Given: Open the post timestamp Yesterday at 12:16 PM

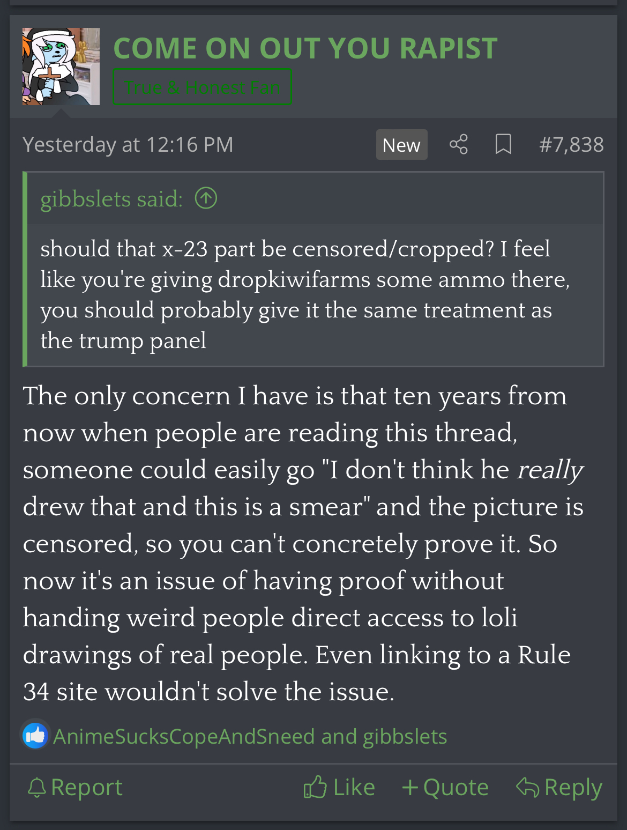Looking at the screenshot, I should click(x=128, y=145).
